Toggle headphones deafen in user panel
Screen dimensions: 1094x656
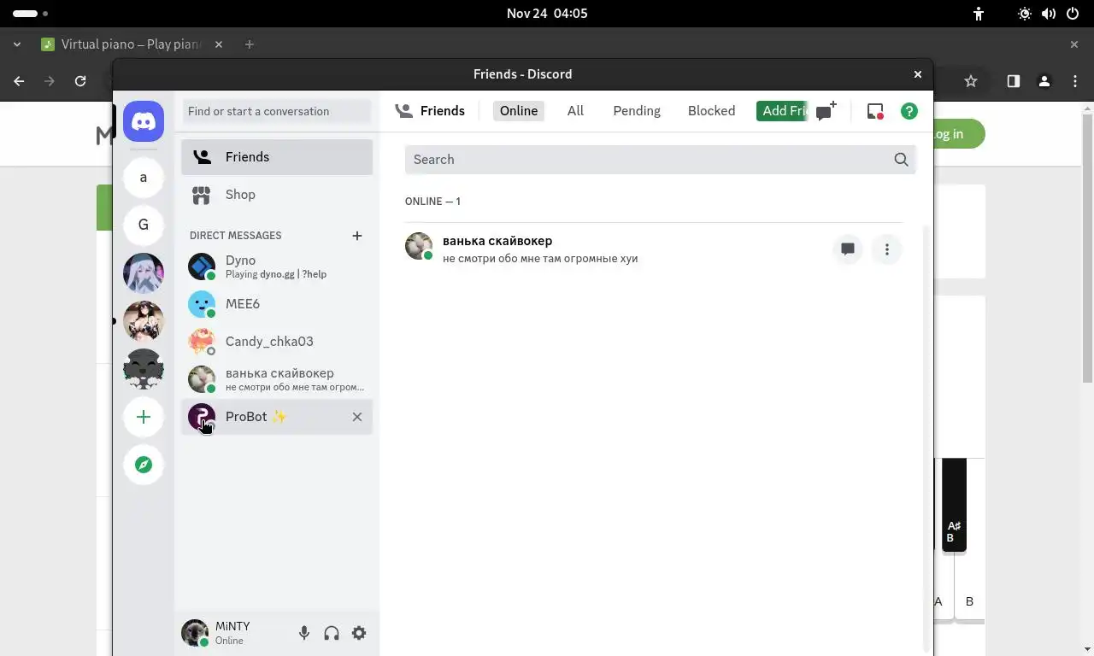[x=332, y=633]
